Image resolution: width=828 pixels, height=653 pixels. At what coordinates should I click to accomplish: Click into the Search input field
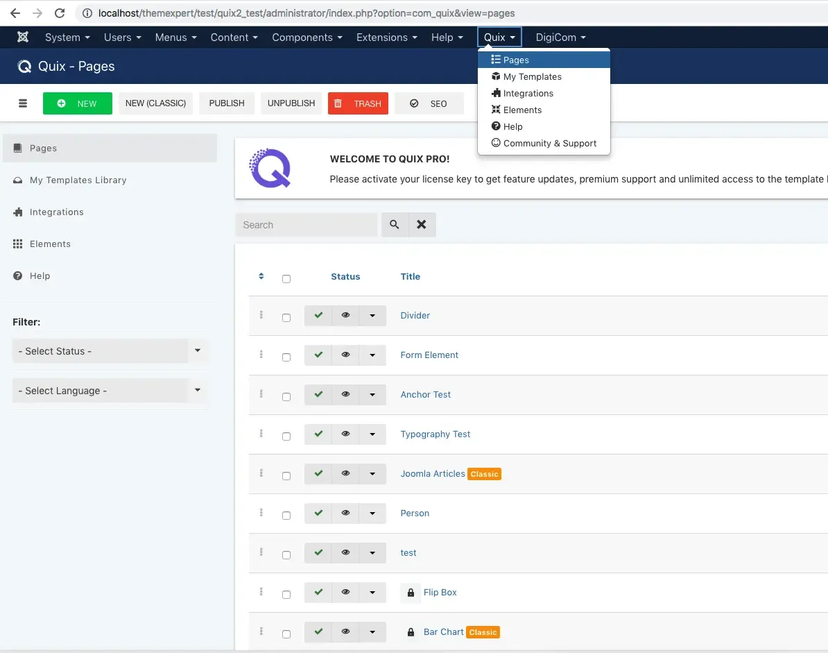307,225
